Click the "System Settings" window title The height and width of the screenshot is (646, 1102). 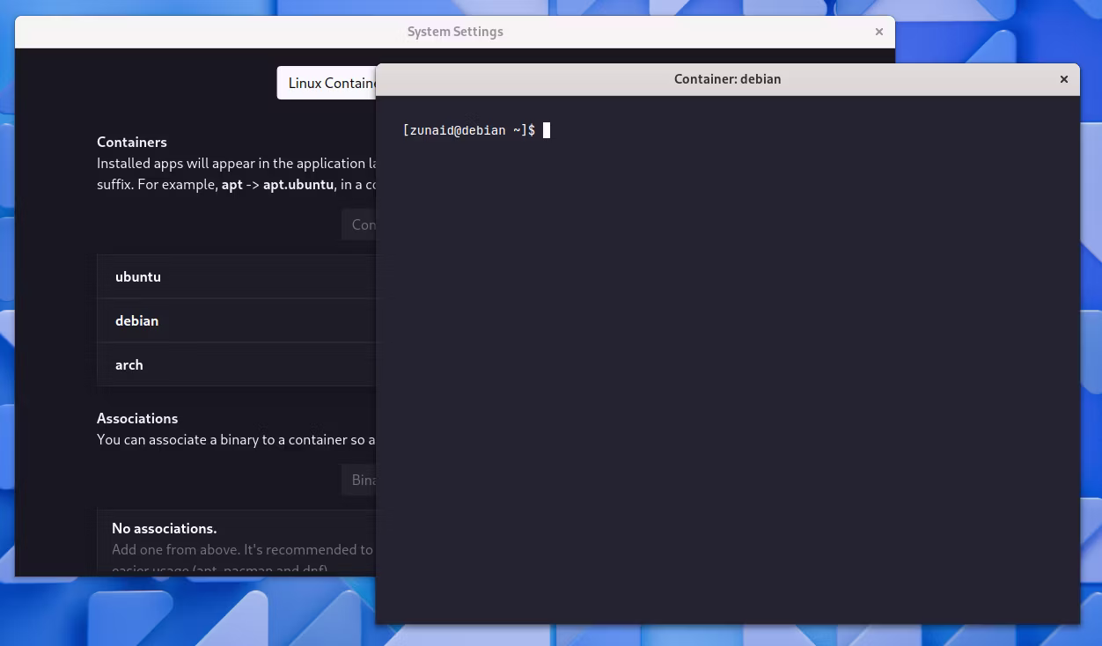pyautogui.click(x=455, y=32)
